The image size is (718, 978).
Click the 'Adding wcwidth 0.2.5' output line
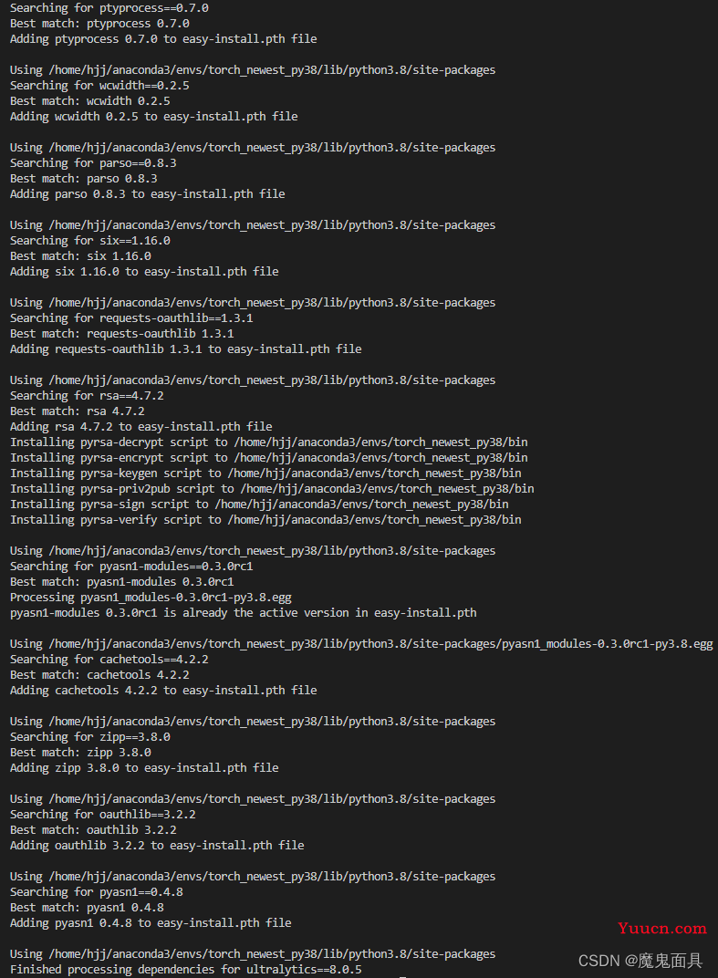[153, 117]
